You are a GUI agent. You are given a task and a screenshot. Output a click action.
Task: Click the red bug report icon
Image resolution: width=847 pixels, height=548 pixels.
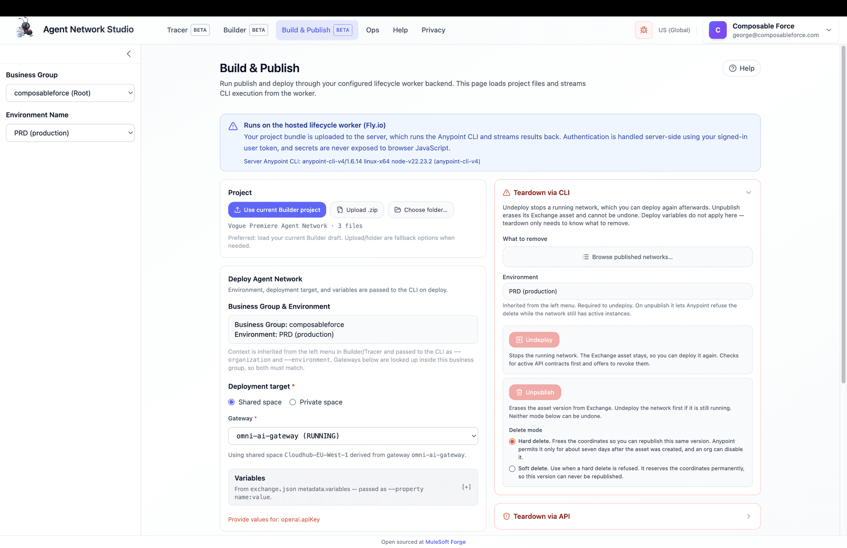644,30
